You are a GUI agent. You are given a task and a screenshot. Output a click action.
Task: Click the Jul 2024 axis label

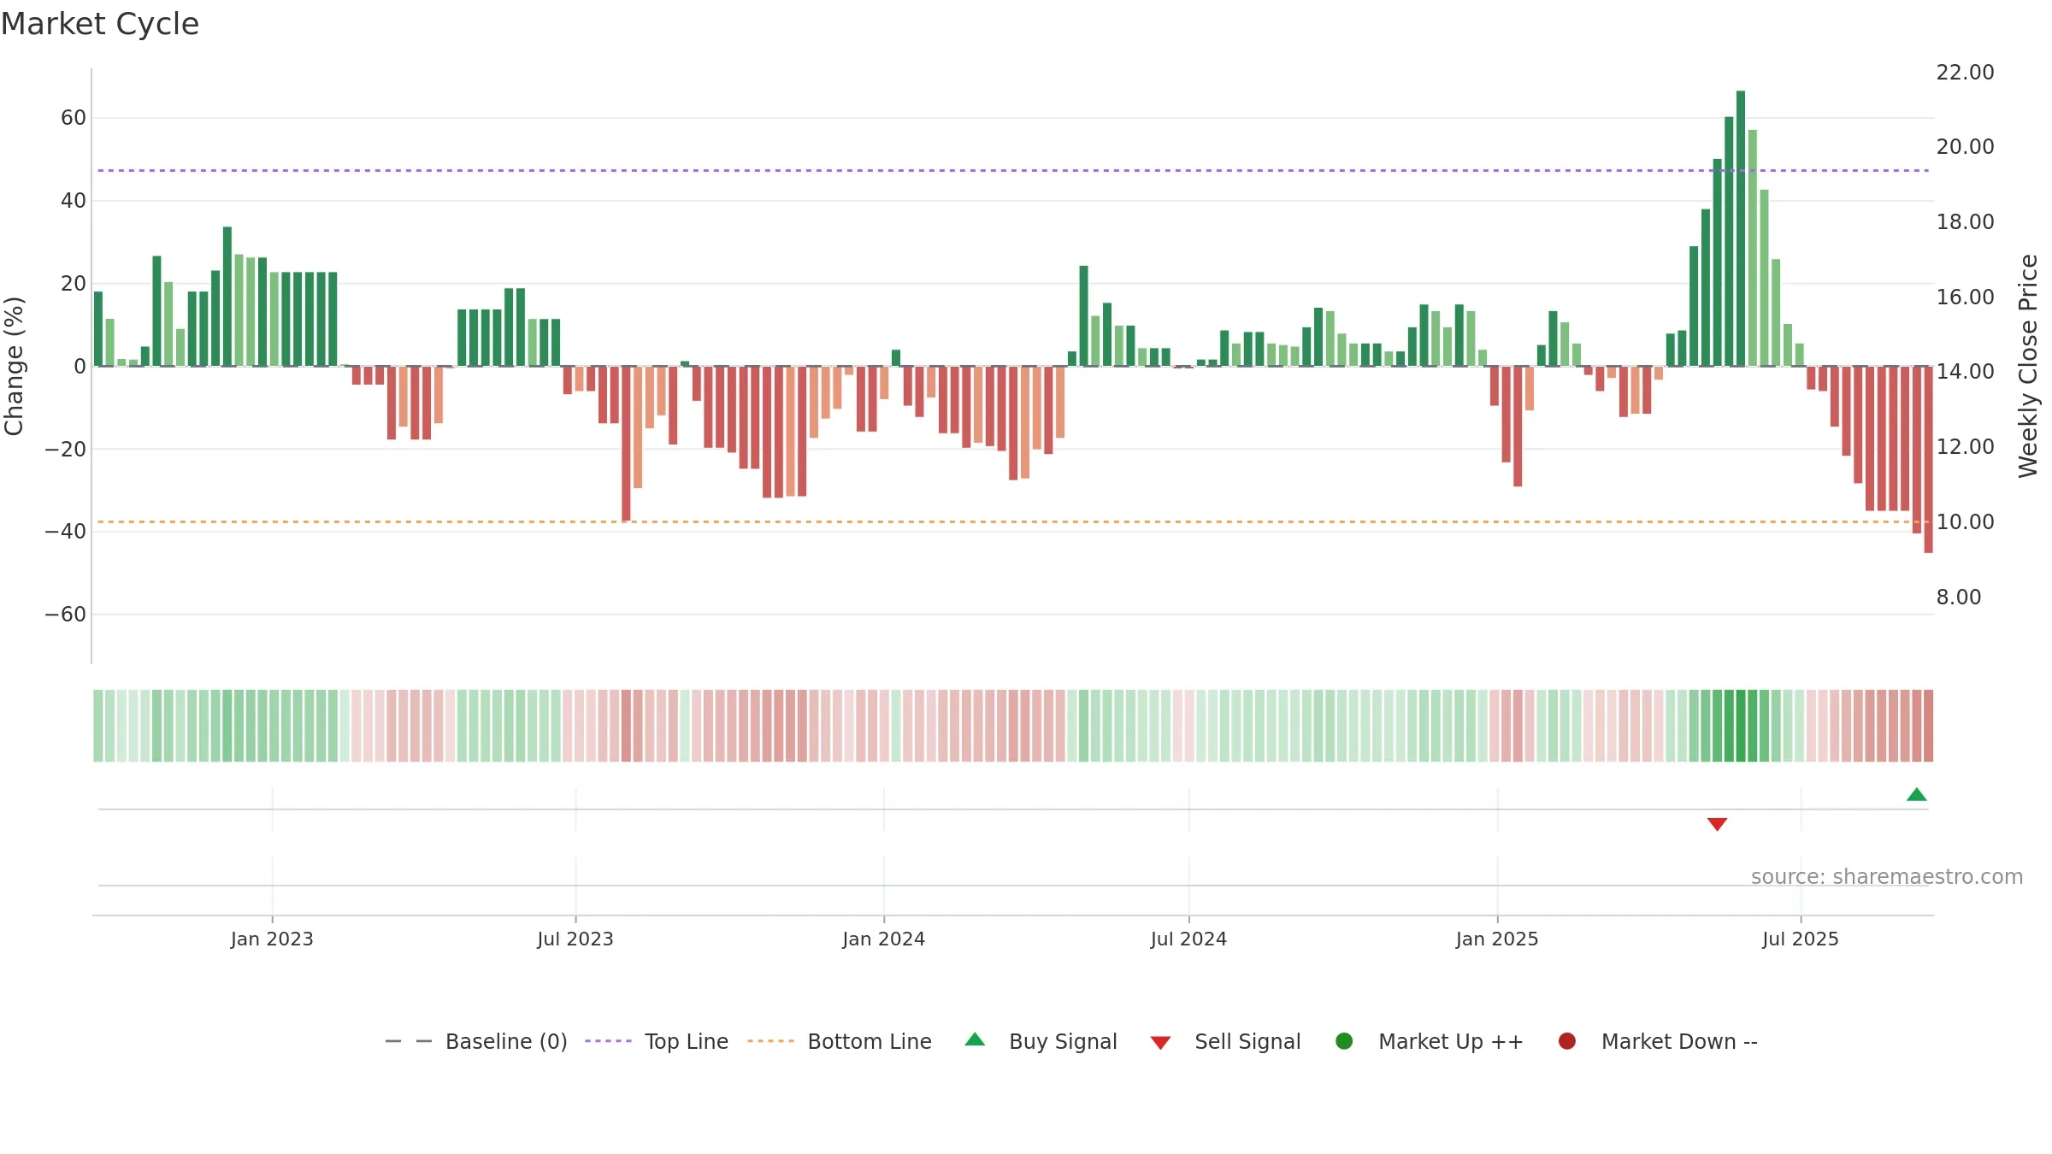click(x=1188, y=939)
